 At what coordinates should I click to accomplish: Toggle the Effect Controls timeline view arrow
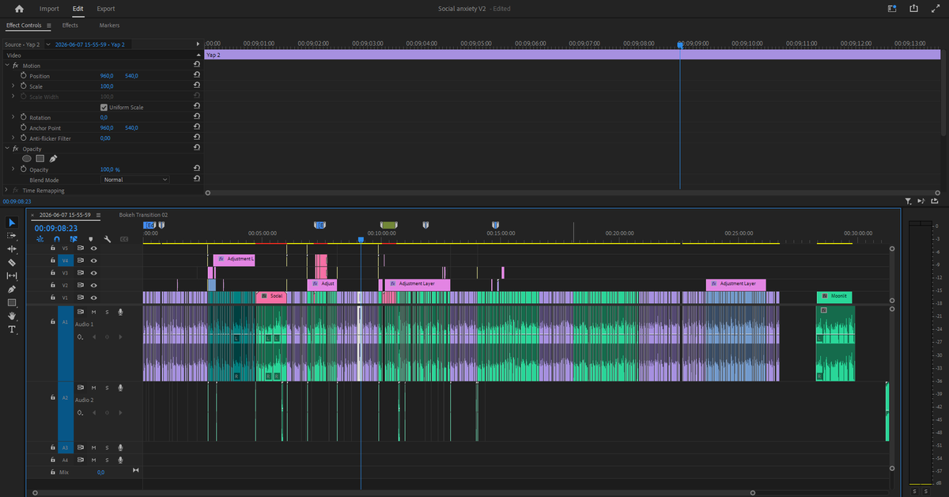pos(198,44)
